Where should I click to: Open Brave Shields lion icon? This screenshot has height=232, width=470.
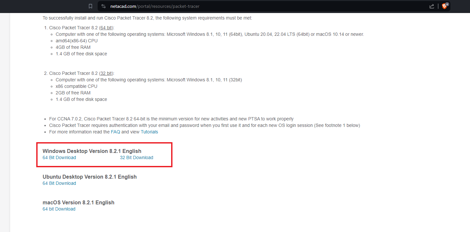(x=445, y=6)
